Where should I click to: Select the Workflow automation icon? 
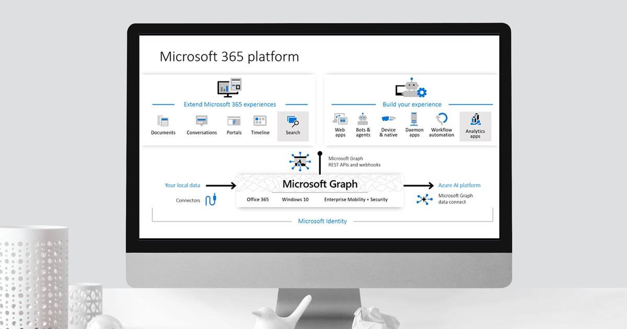point(442,119)
